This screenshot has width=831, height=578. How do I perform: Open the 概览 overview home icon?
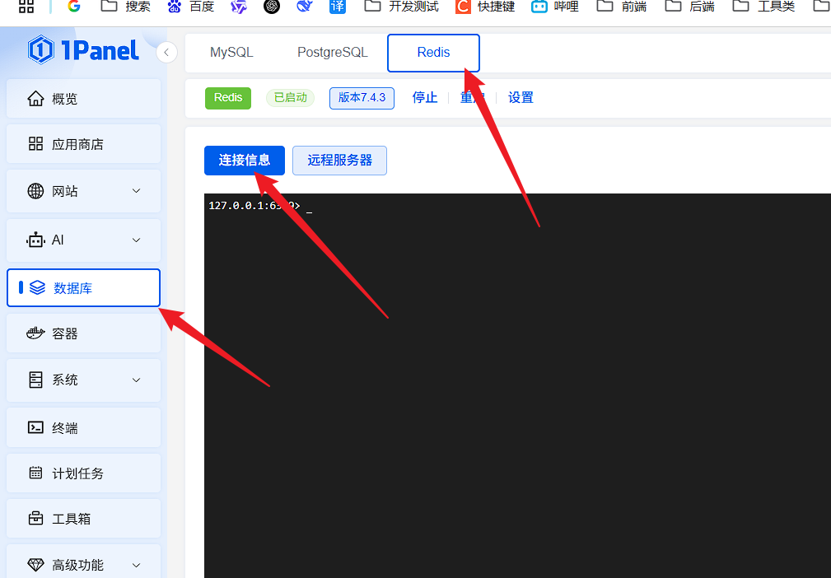35,99
